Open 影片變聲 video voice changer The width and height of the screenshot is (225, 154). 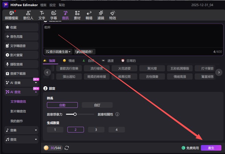(21, 55)
